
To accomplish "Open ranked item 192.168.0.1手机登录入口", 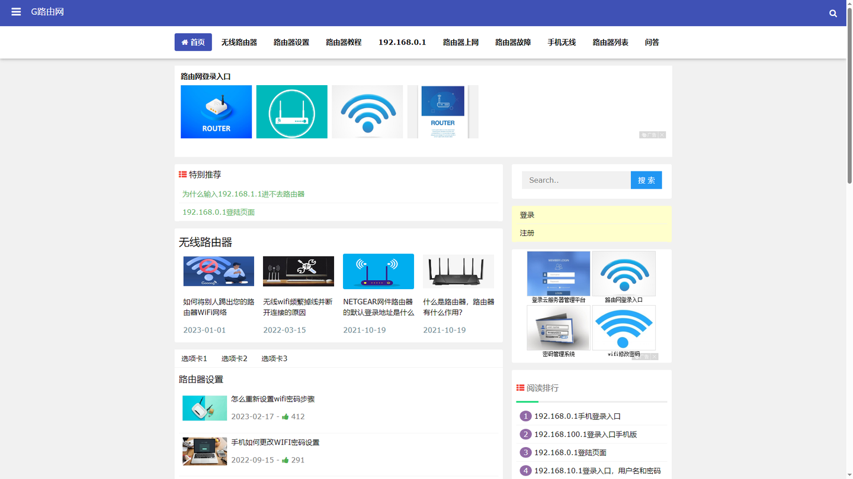I will point(578,416).
